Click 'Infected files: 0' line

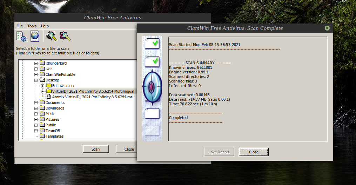[x=185, y=86]
